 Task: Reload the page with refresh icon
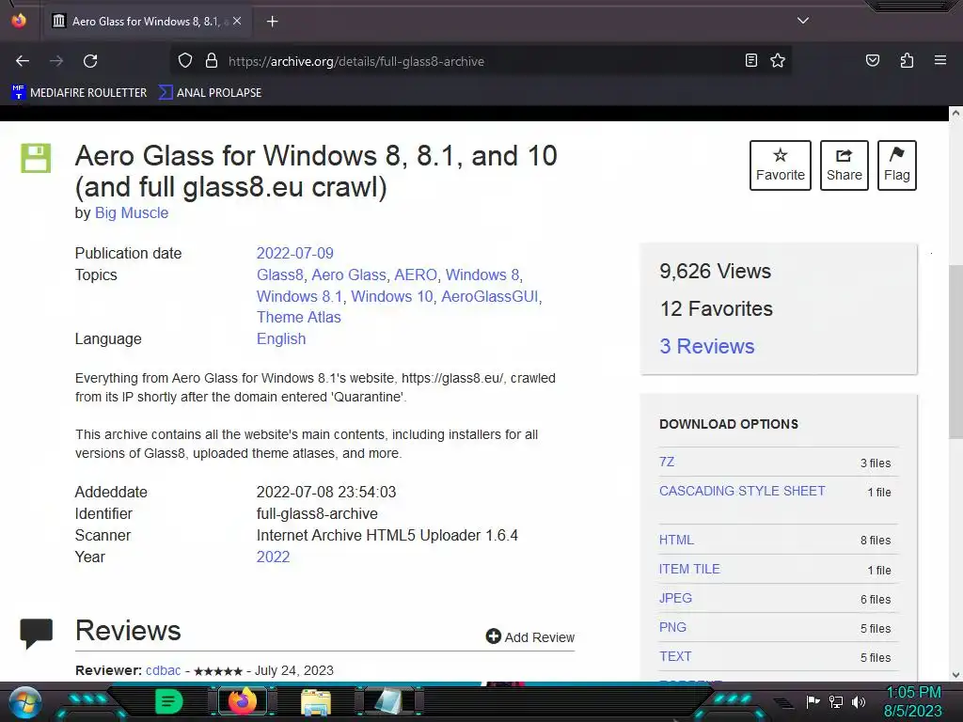[x=90, y=61]
